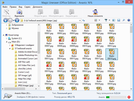Toggle the preview pane icon
134x101 pixels.
tap(114, 20)
